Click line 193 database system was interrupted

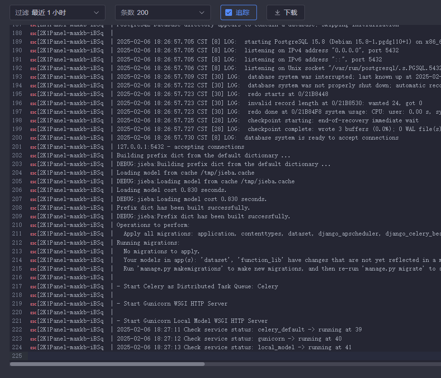(279, 77)
